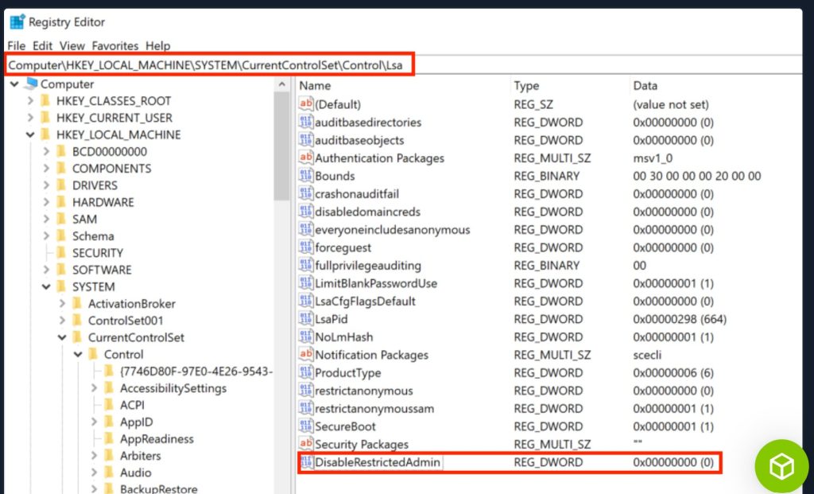Open the Edit menu
Image resolution: width=814 pixels, height=494 pixels.
[x=43, y=45]
